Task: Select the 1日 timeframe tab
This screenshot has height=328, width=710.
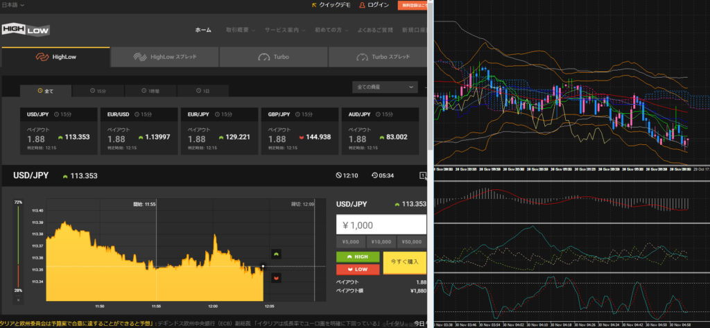Action: point(203,91)
